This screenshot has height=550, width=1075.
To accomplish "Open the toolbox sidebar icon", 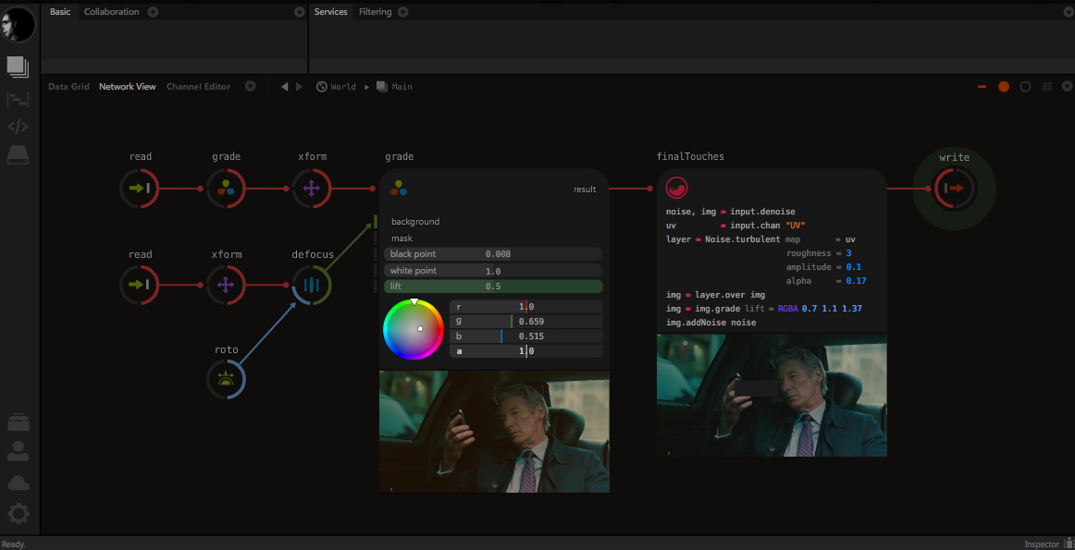I will (19, 422).
